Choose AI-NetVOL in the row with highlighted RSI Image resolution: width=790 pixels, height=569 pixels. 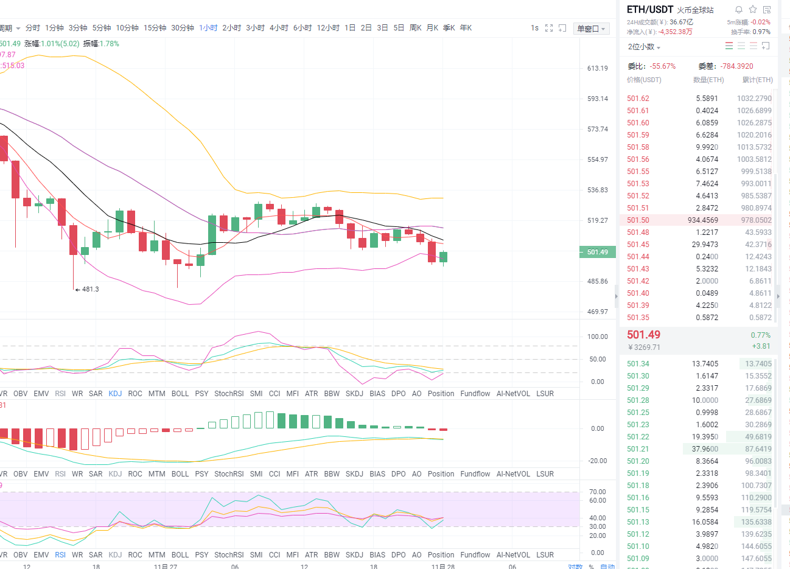(x=513, y=555)
